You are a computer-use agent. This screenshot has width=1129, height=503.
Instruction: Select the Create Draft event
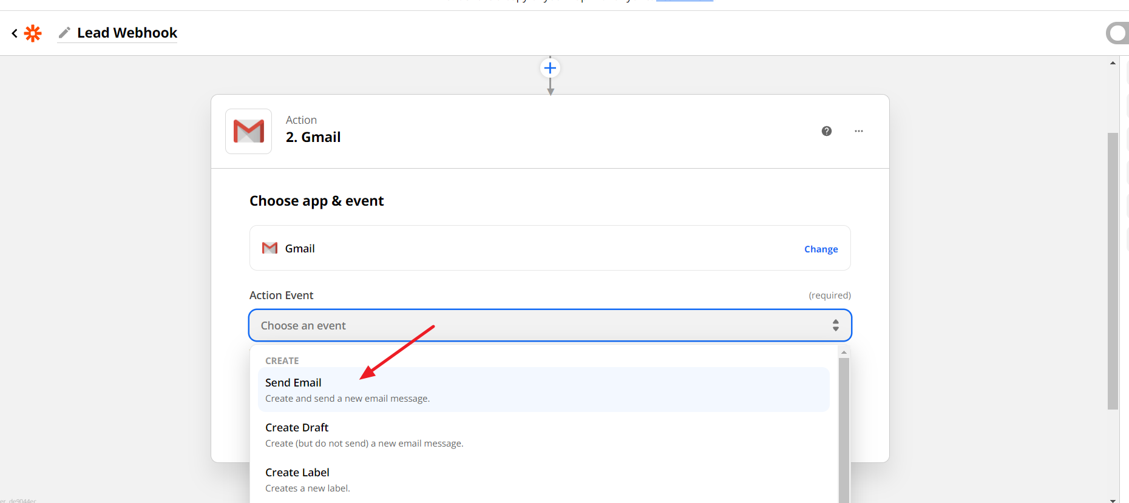pyautogui.click(x=544, y=434)
